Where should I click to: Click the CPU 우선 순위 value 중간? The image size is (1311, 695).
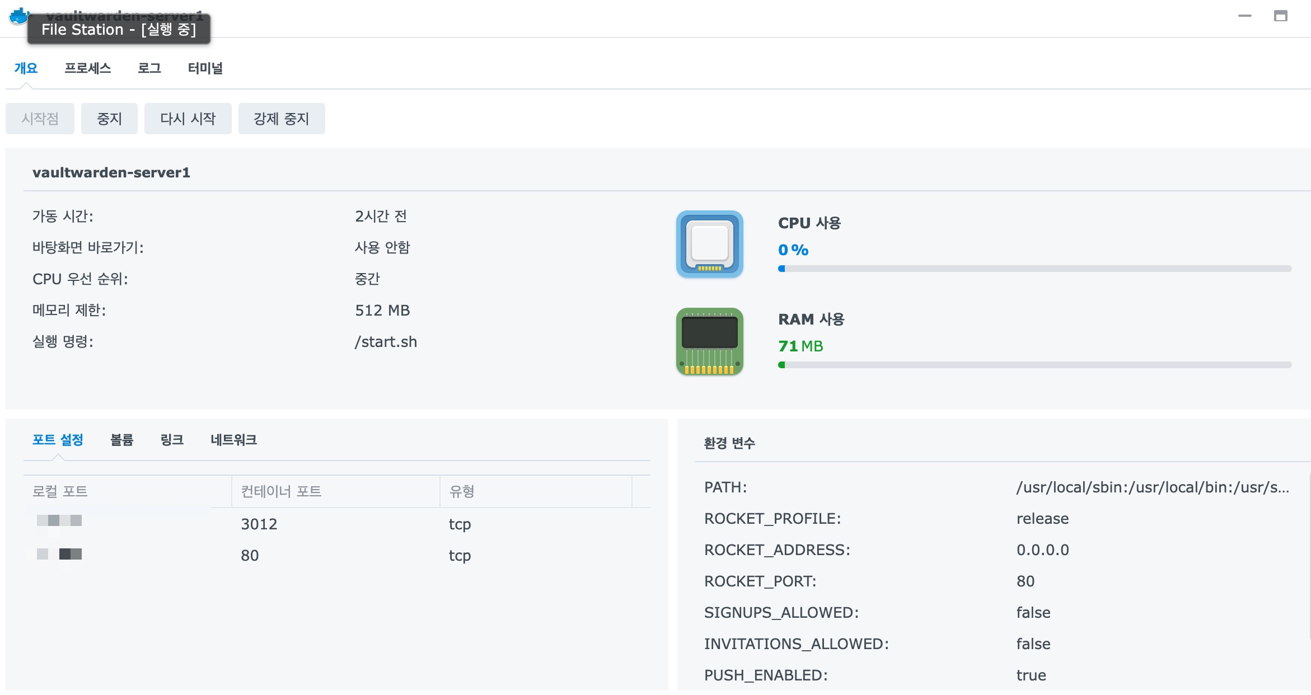[x=367, y=279]
